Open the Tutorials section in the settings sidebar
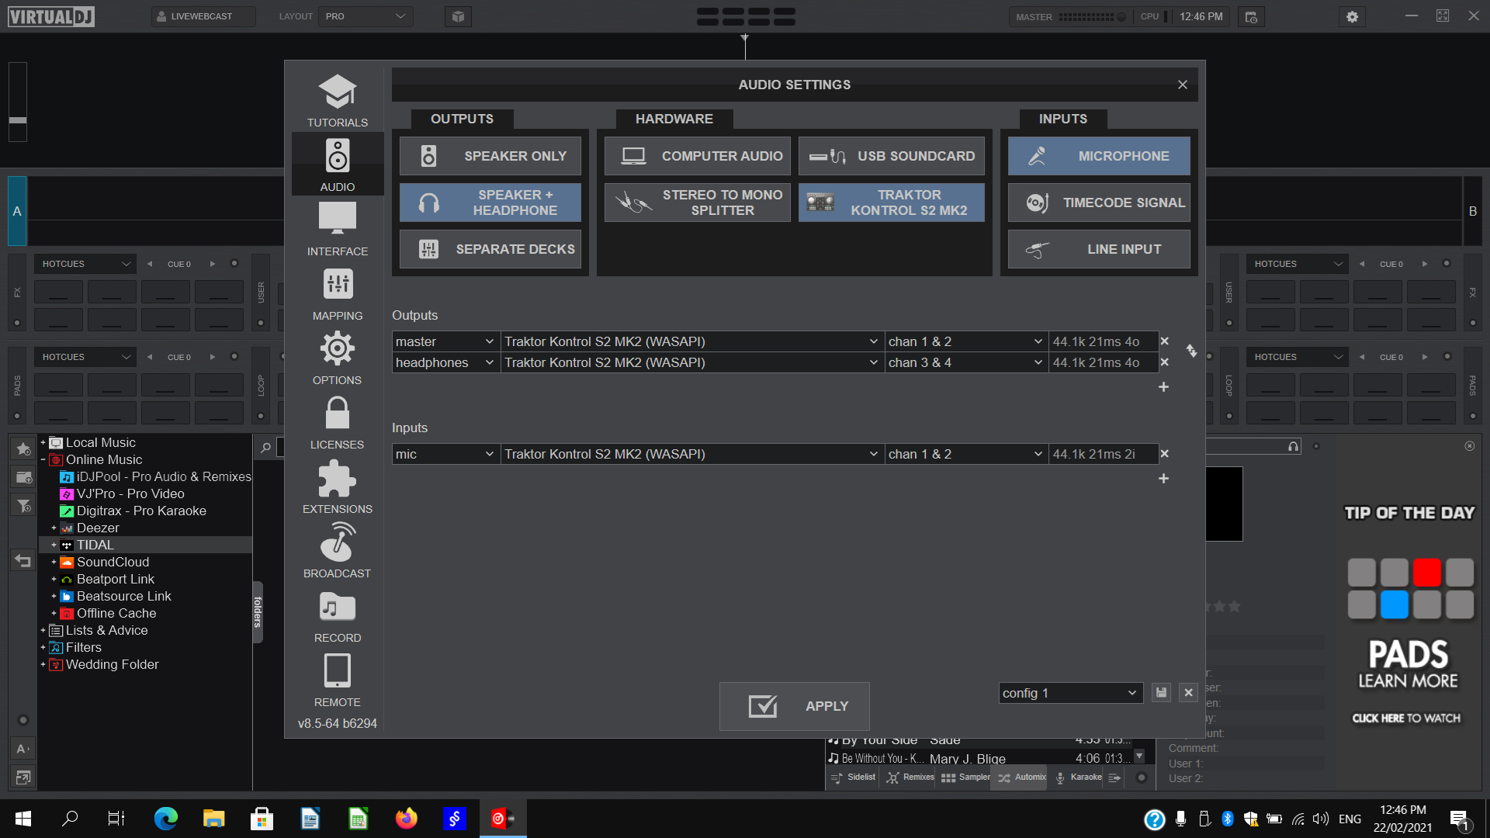Viewport: 1490px width, 838px height. (x=337, y=101)
